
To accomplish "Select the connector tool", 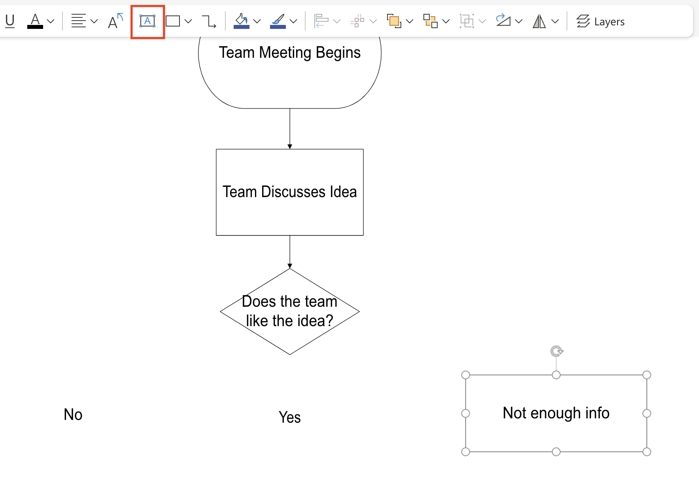I will pyautogui.click(x=209, y=22).
